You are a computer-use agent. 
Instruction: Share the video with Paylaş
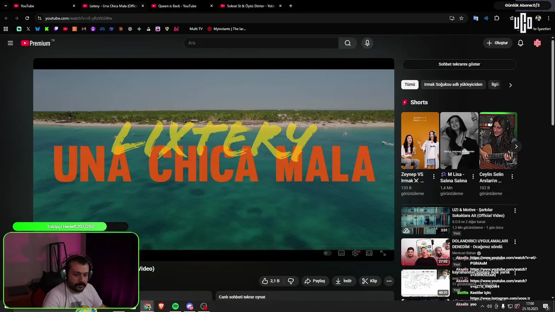[x=315, y=281]
